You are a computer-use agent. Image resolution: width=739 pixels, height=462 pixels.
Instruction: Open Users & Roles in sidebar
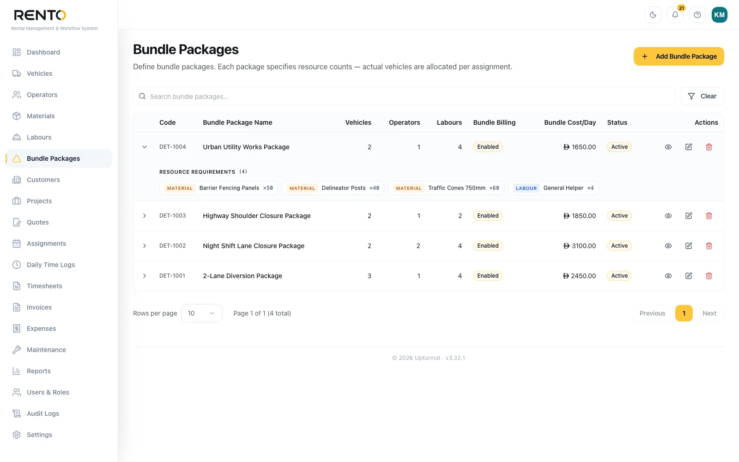59,392
